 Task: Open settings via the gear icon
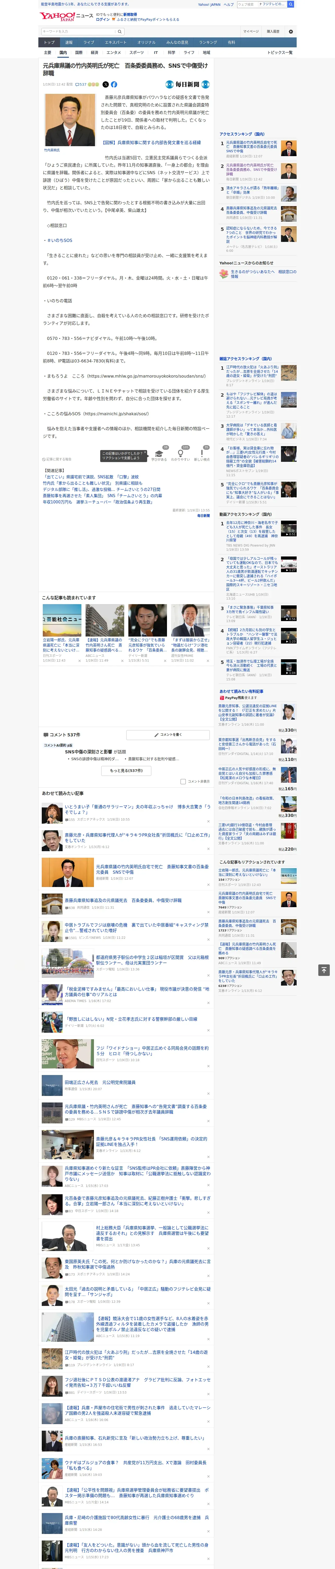click(291, 32)
